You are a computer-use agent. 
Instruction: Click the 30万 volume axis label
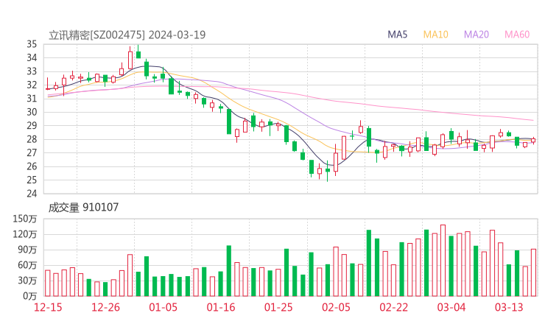click(x=27, y=281)
